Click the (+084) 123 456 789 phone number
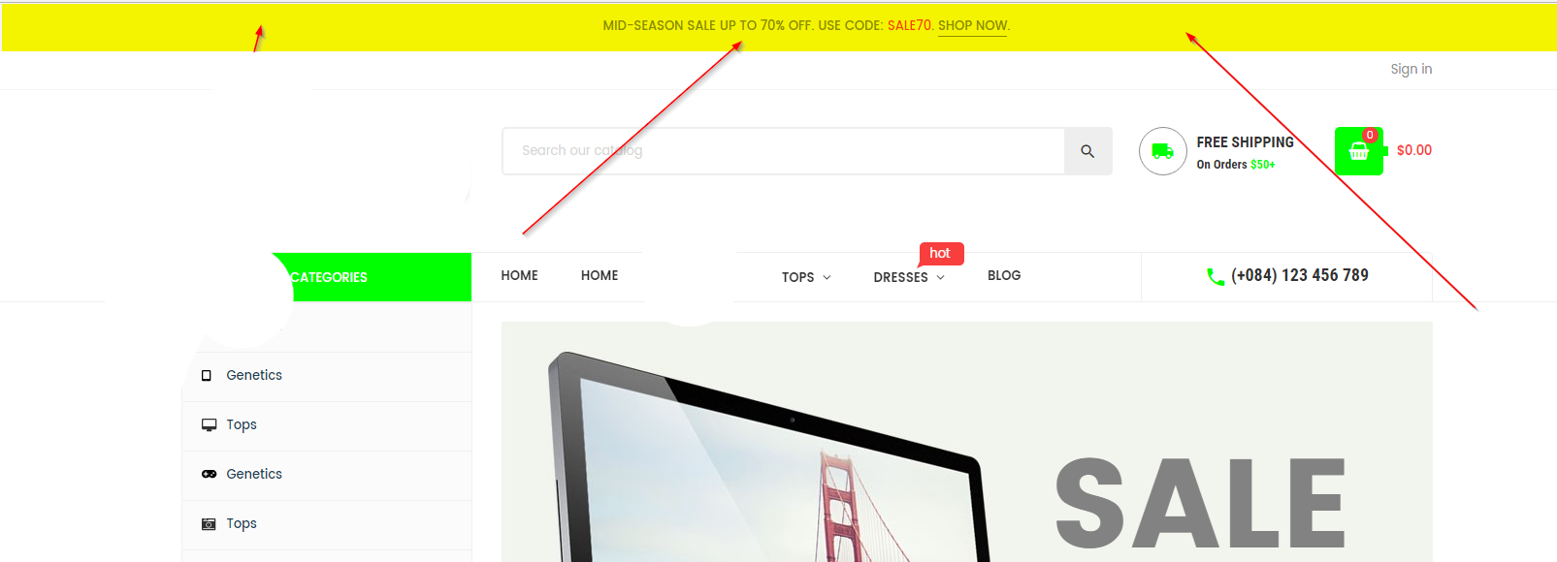This screenshot has height=562, width=1557. point(1300,275)
